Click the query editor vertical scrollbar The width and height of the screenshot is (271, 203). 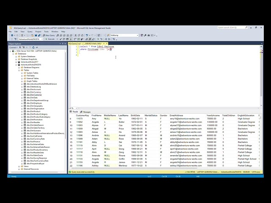click(x=261, y=76)
